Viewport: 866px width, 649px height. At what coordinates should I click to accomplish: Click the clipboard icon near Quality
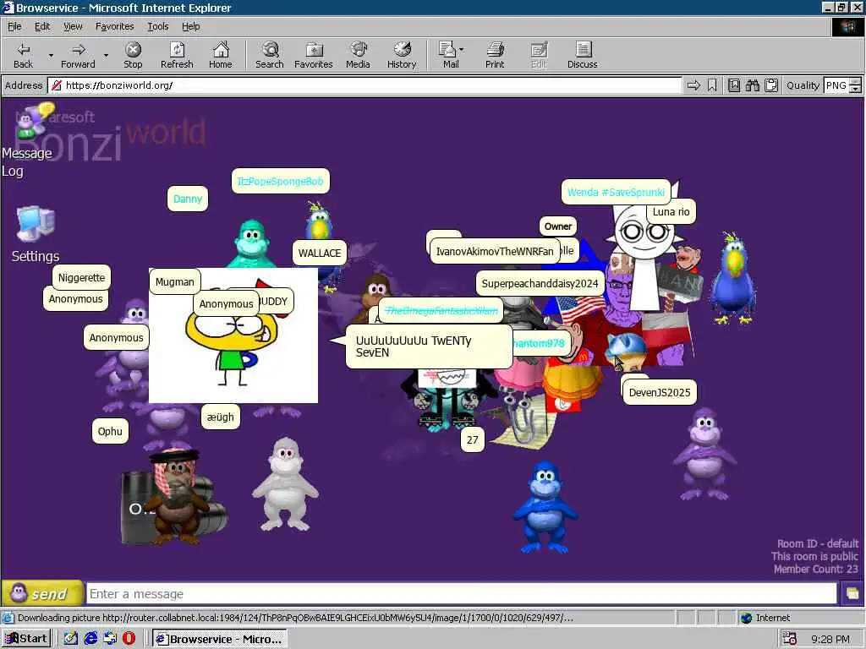[x=771, y=85]
